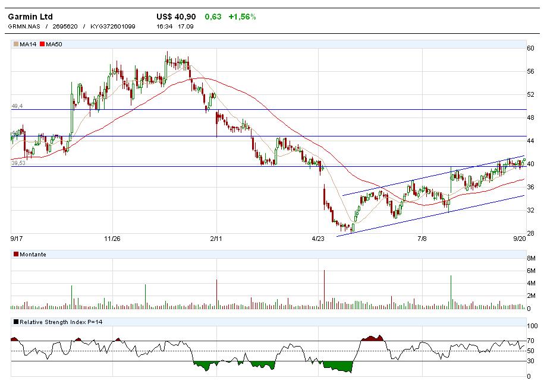The width and height of the screenshot is (544, 381).
Task: Click the 16:34 timestamp
Action: click(165, 26)
